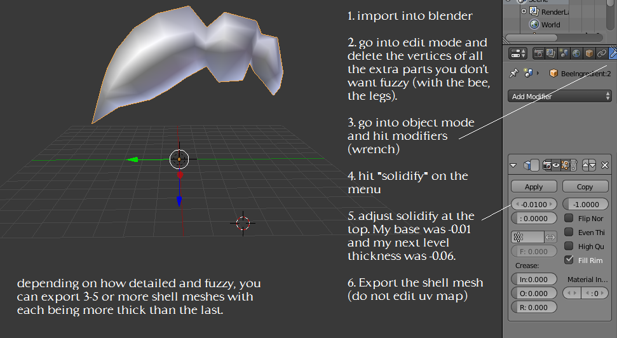Expand the RenderLayers tree item
Image resolution: width=617 pixels, height=338 pixels.
pyautogui.click(x=524, y=11)
